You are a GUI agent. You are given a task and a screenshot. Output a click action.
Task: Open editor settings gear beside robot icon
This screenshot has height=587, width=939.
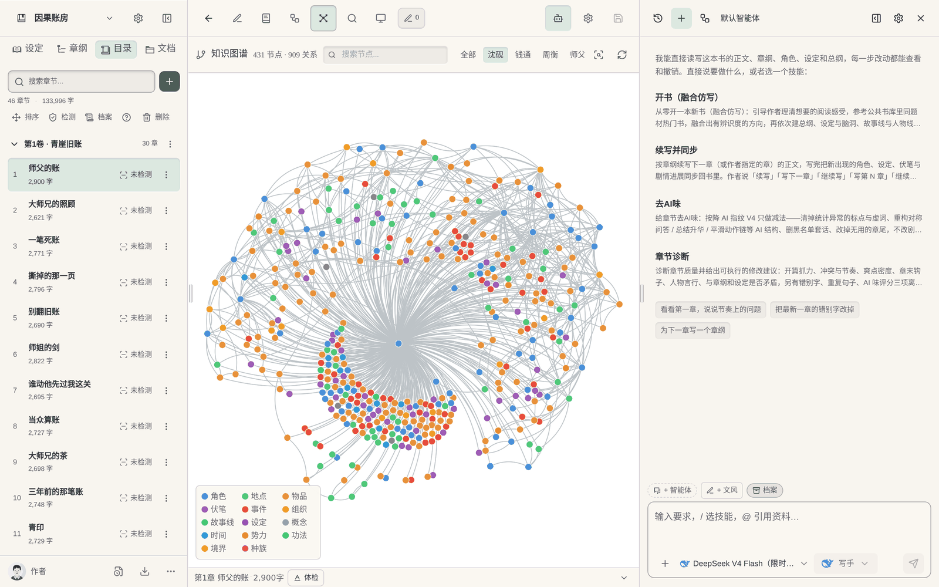(588, 18)
